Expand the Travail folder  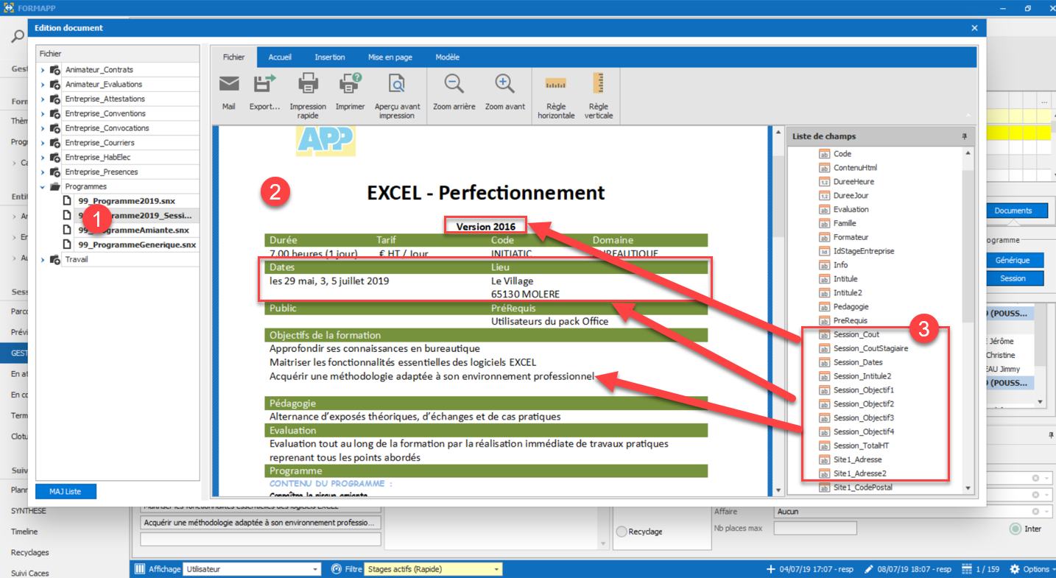tap(43, 260)
